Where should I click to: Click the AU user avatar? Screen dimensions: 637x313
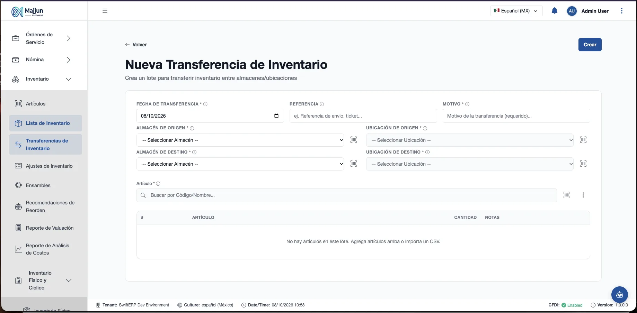[x=572, y=11]
